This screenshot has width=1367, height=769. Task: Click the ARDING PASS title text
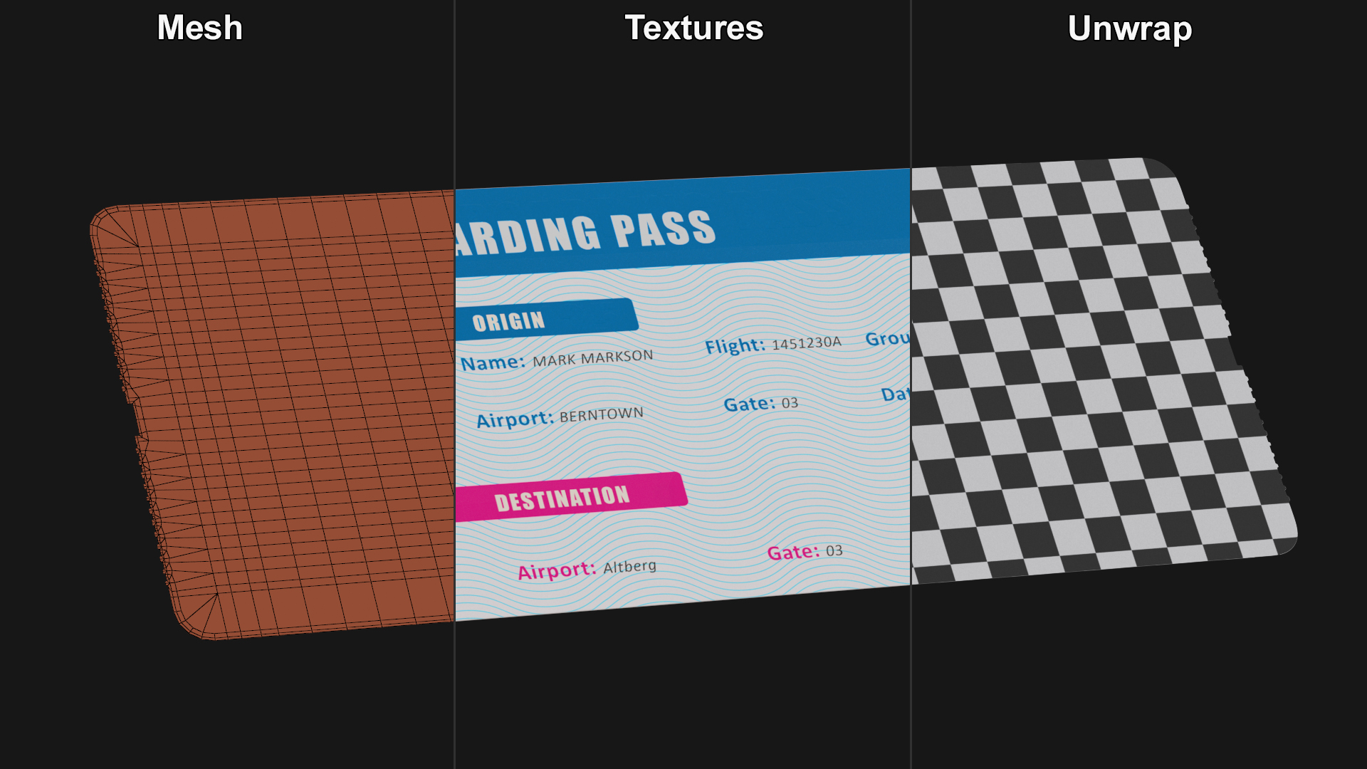pyautogui.click(x=585, y=234)
